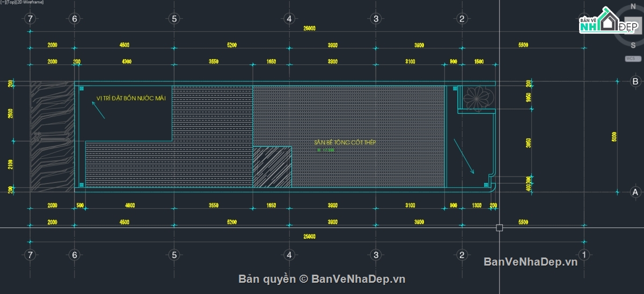
Task: Select grid bubble 4 at bottom
Action: coord(289,254)
